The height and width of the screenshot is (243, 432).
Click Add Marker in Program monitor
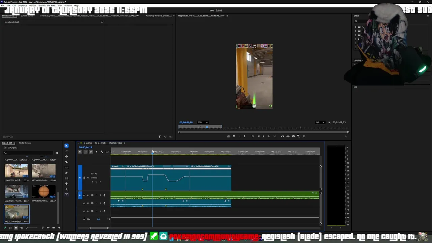click(234, 136)
